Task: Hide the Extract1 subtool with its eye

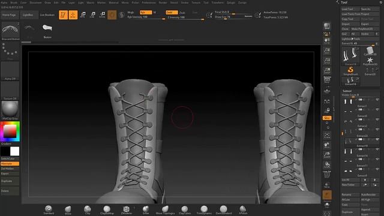Action: (377, 100)
